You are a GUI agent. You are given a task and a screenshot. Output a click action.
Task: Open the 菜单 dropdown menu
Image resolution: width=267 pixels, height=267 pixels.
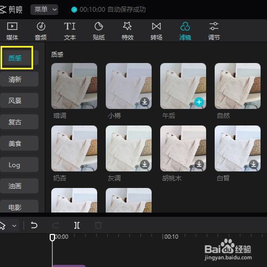pyautogui.click(x=44, y=9)
